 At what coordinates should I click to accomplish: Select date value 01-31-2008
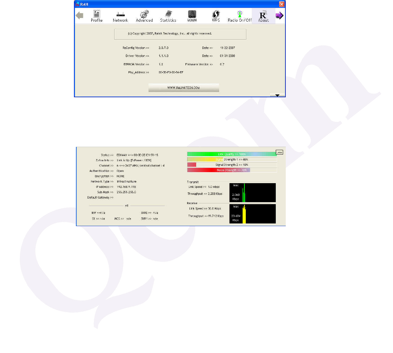coord(227,56)
